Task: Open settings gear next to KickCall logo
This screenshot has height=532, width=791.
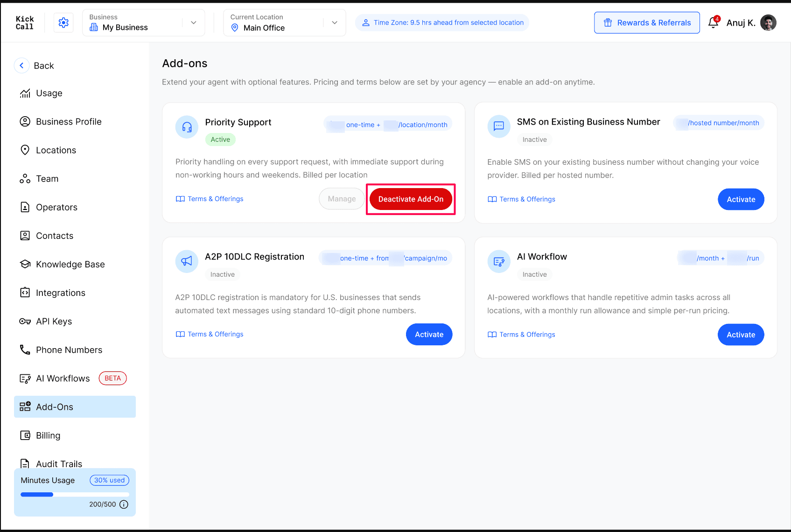Action: (63, 22)
